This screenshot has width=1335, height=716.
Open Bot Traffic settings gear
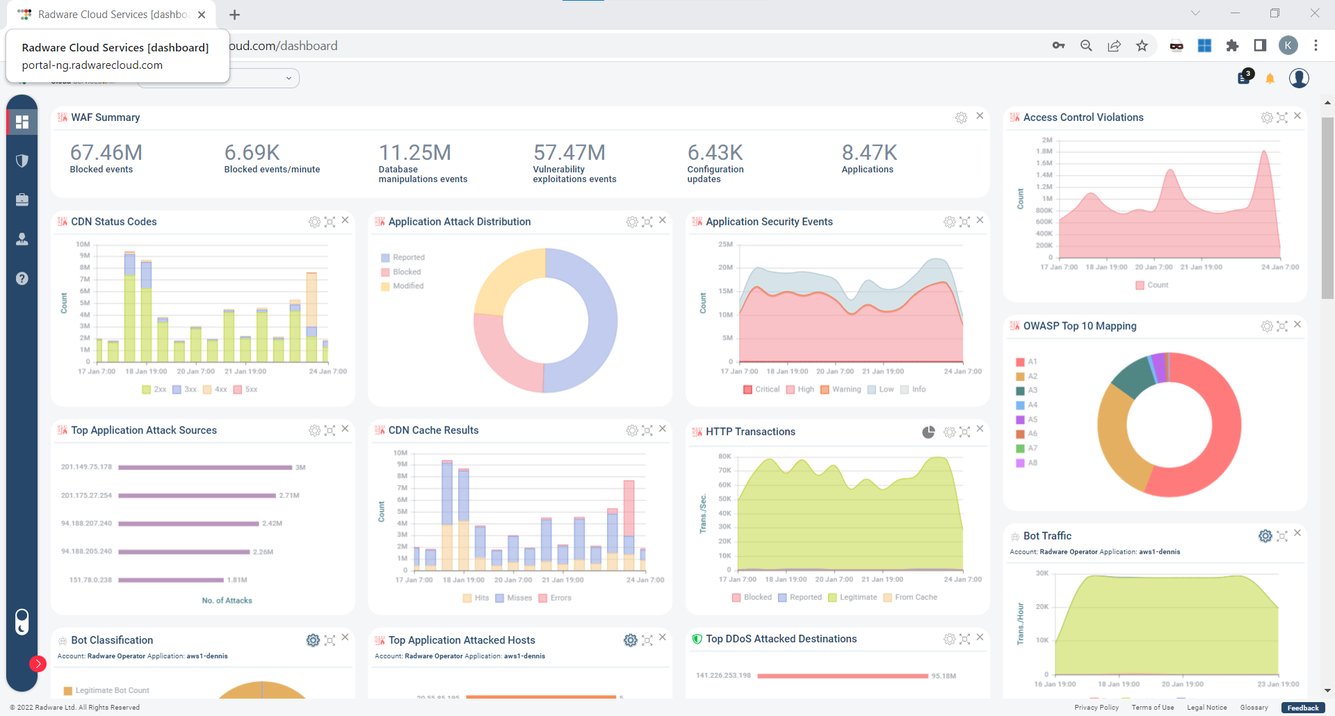coord(1265,536)
